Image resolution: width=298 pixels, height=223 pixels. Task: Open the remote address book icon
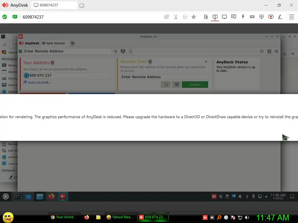pos(269,51)
